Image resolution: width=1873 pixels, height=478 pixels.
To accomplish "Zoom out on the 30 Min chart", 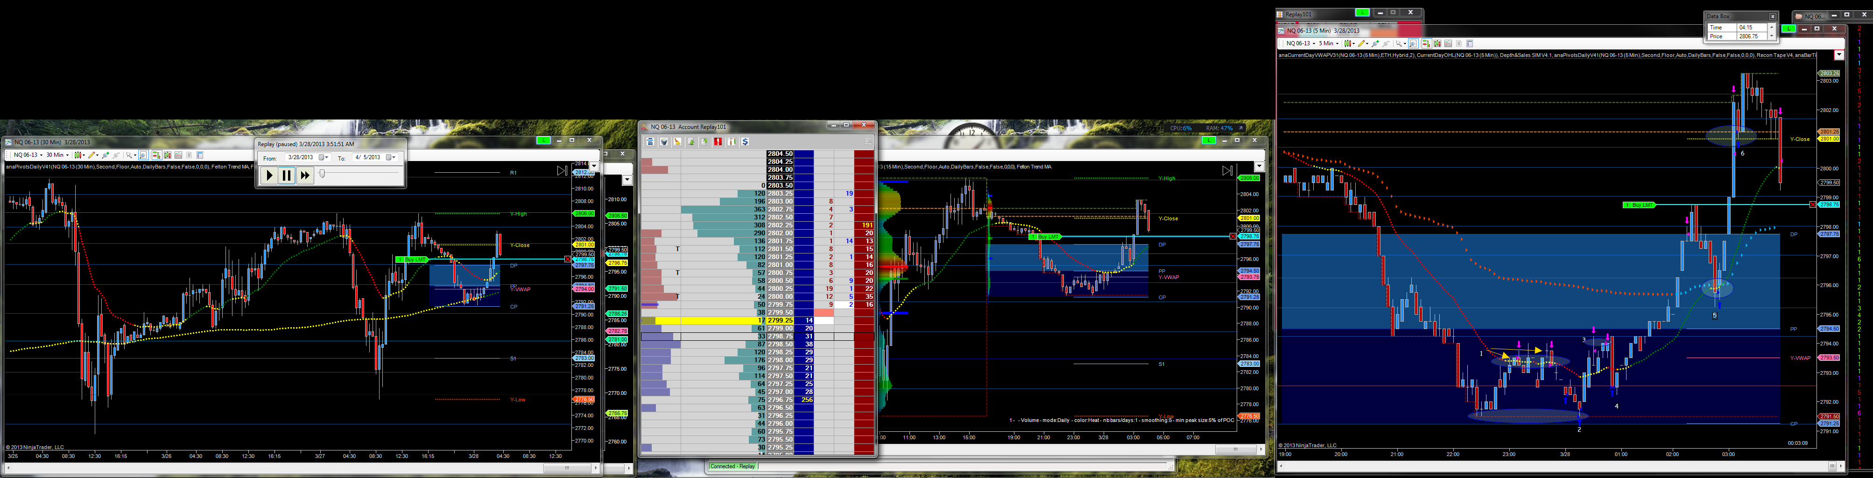I will click(x=116, y=155).
